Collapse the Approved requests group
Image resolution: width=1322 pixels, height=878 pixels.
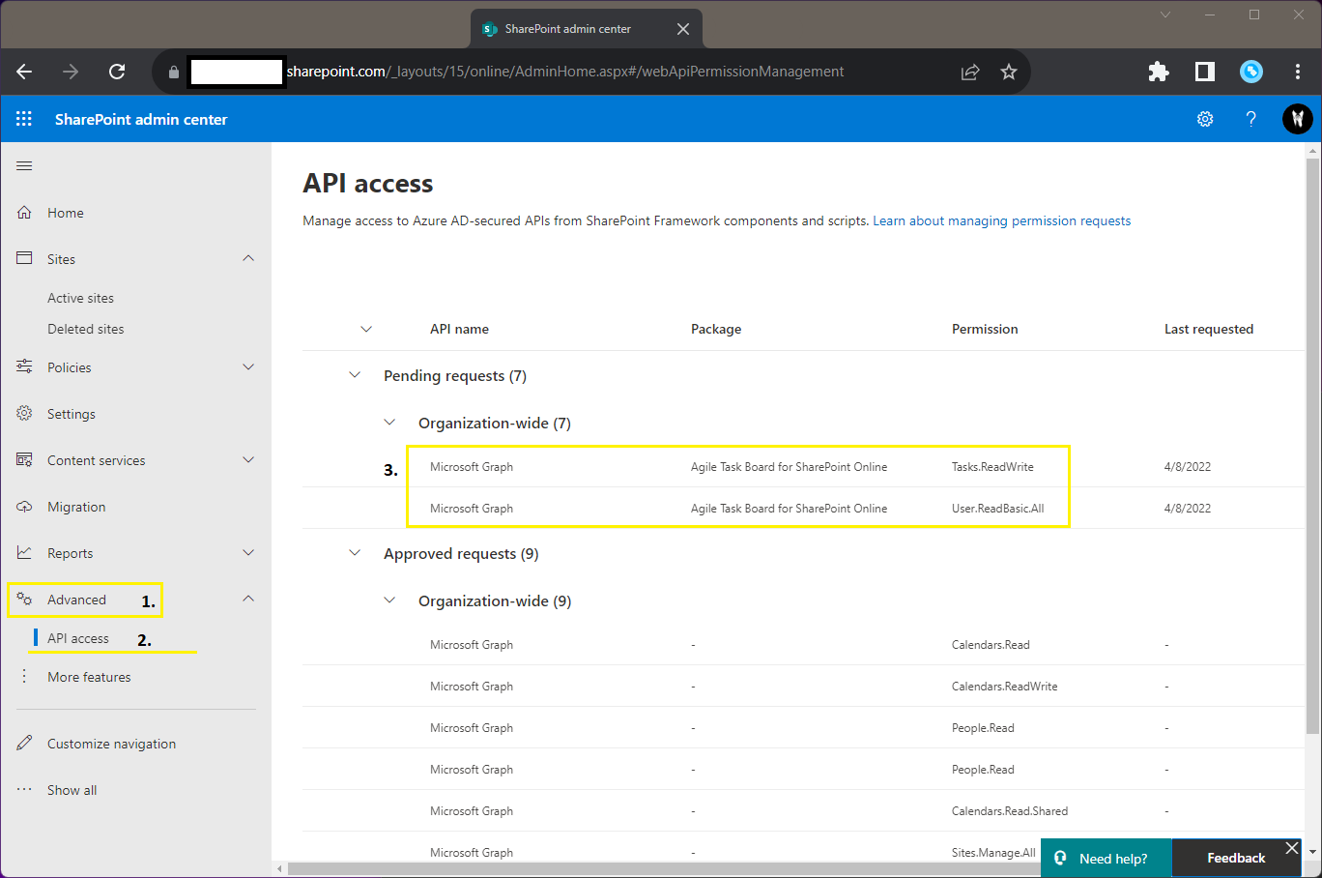[355, 553]
